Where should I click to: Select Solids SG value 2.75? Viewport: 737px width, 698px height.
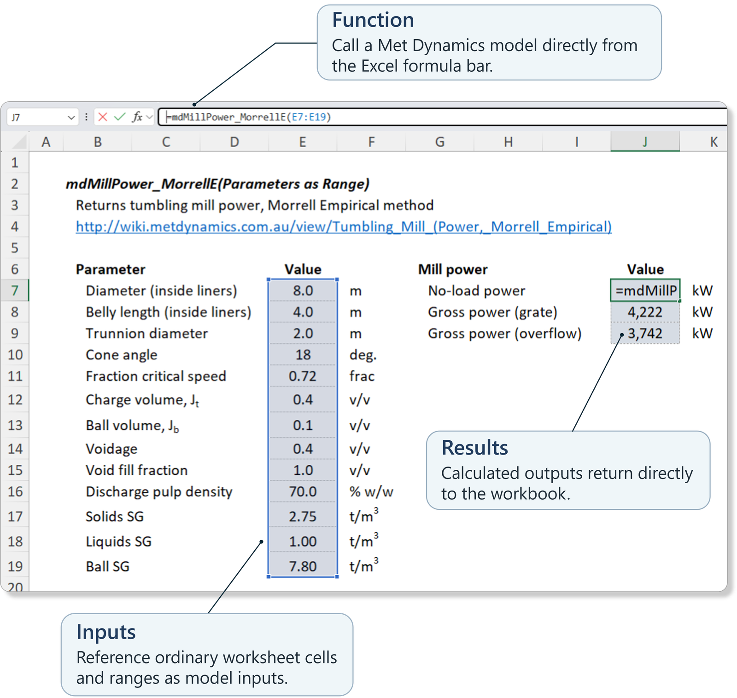303,516
